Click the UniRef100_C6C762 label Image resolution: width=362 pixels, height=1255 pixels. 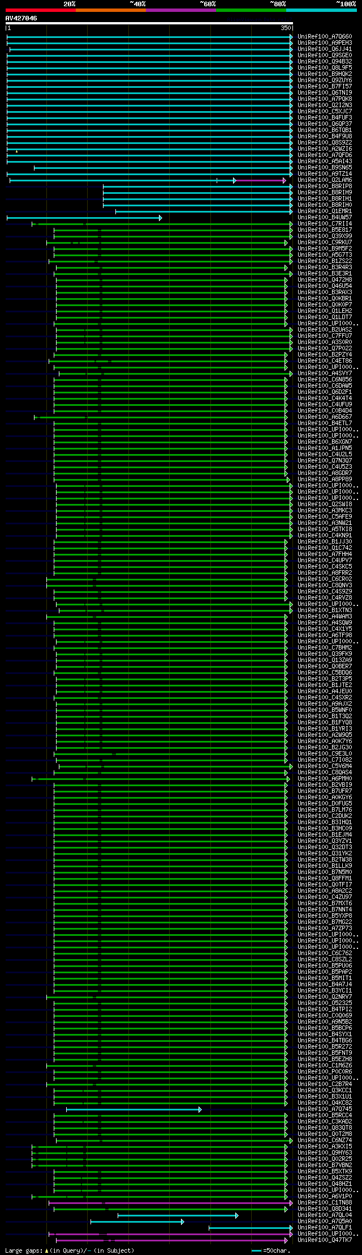pyautogui.click(x=325, y=953)
